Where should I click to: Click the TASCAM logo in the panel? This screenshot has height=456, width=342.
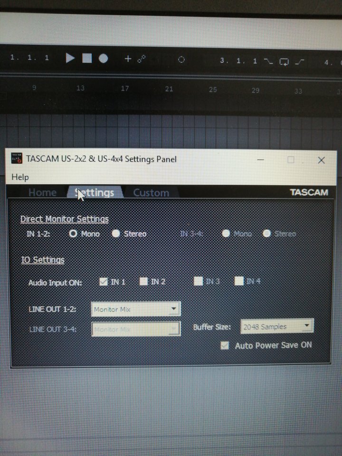309,192
